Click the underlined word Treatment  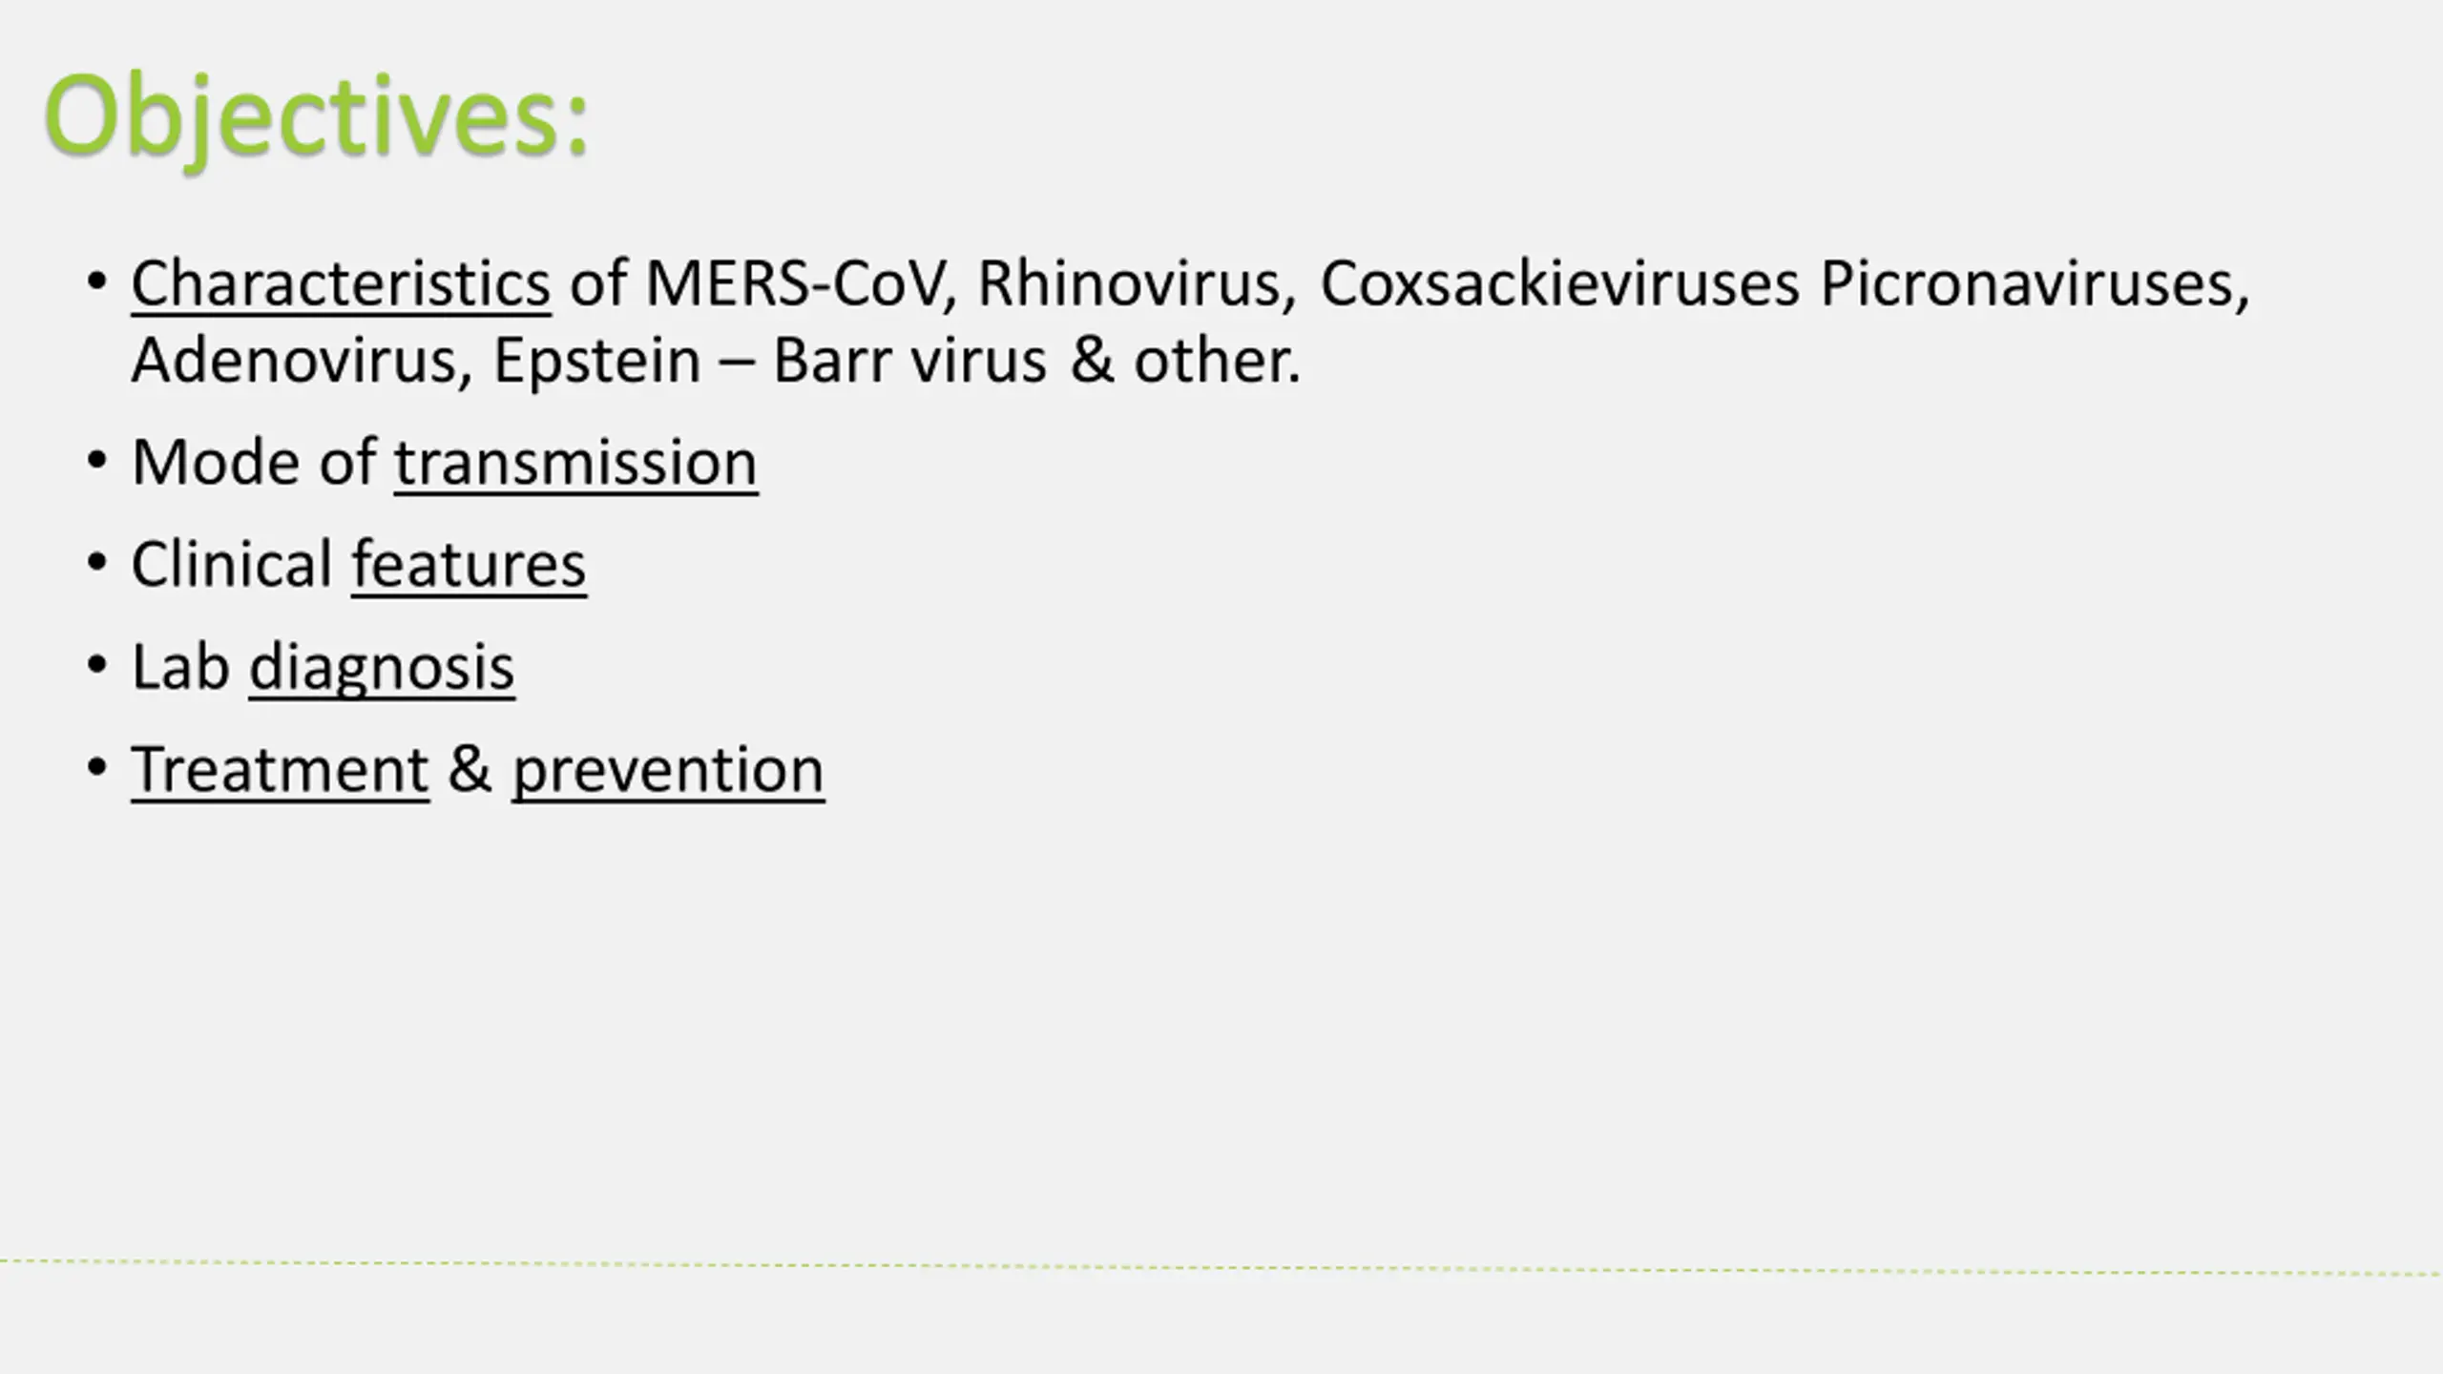[x=281, y=771]
